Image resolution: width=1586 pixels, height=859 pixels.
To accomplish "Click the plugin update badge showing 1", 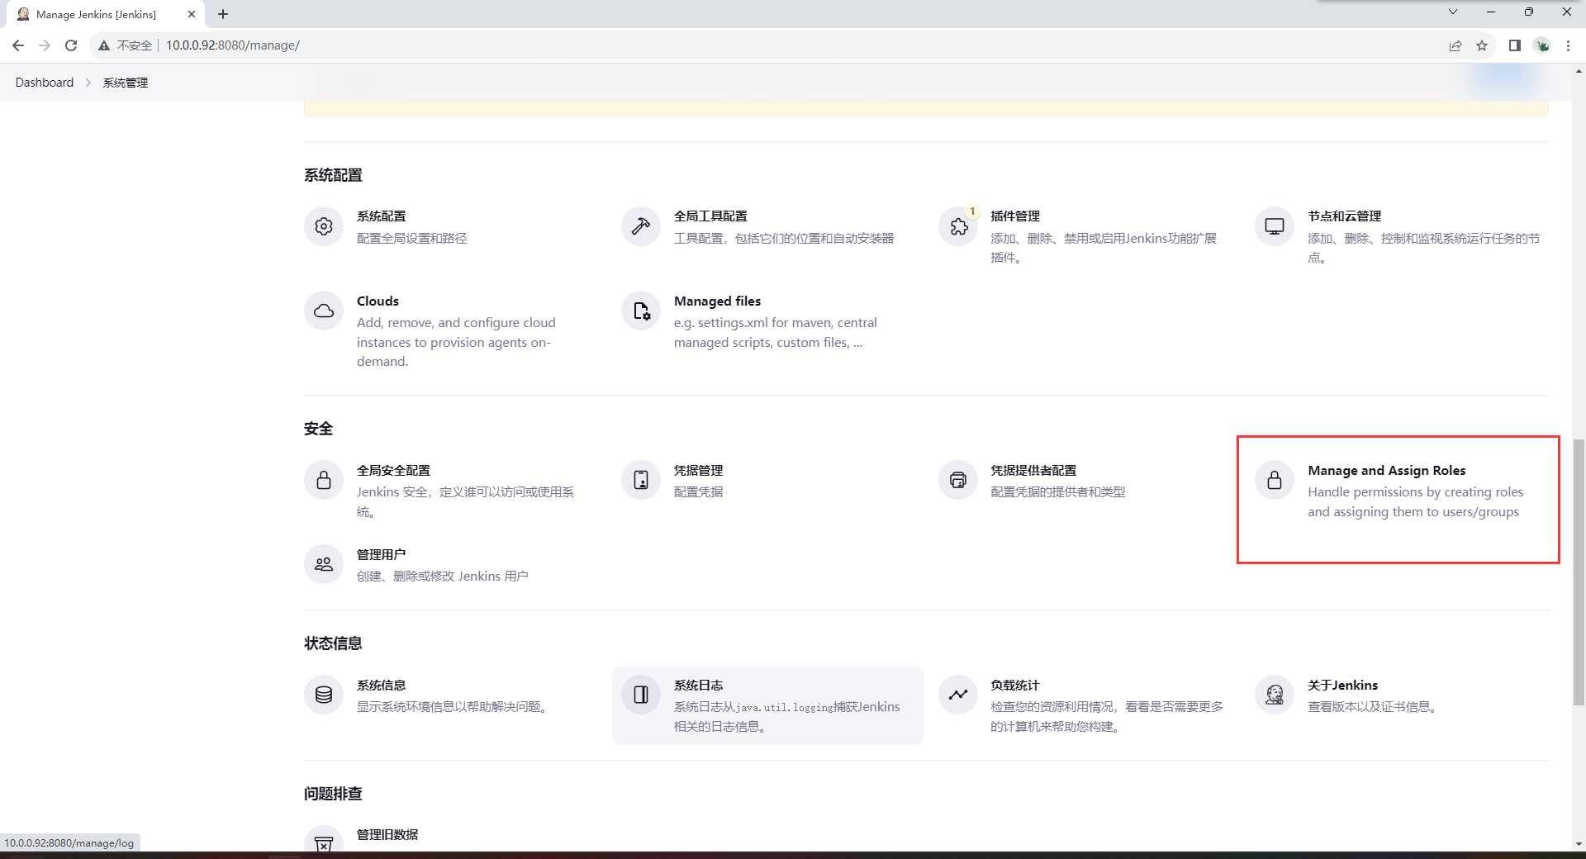I will point(972,211).
